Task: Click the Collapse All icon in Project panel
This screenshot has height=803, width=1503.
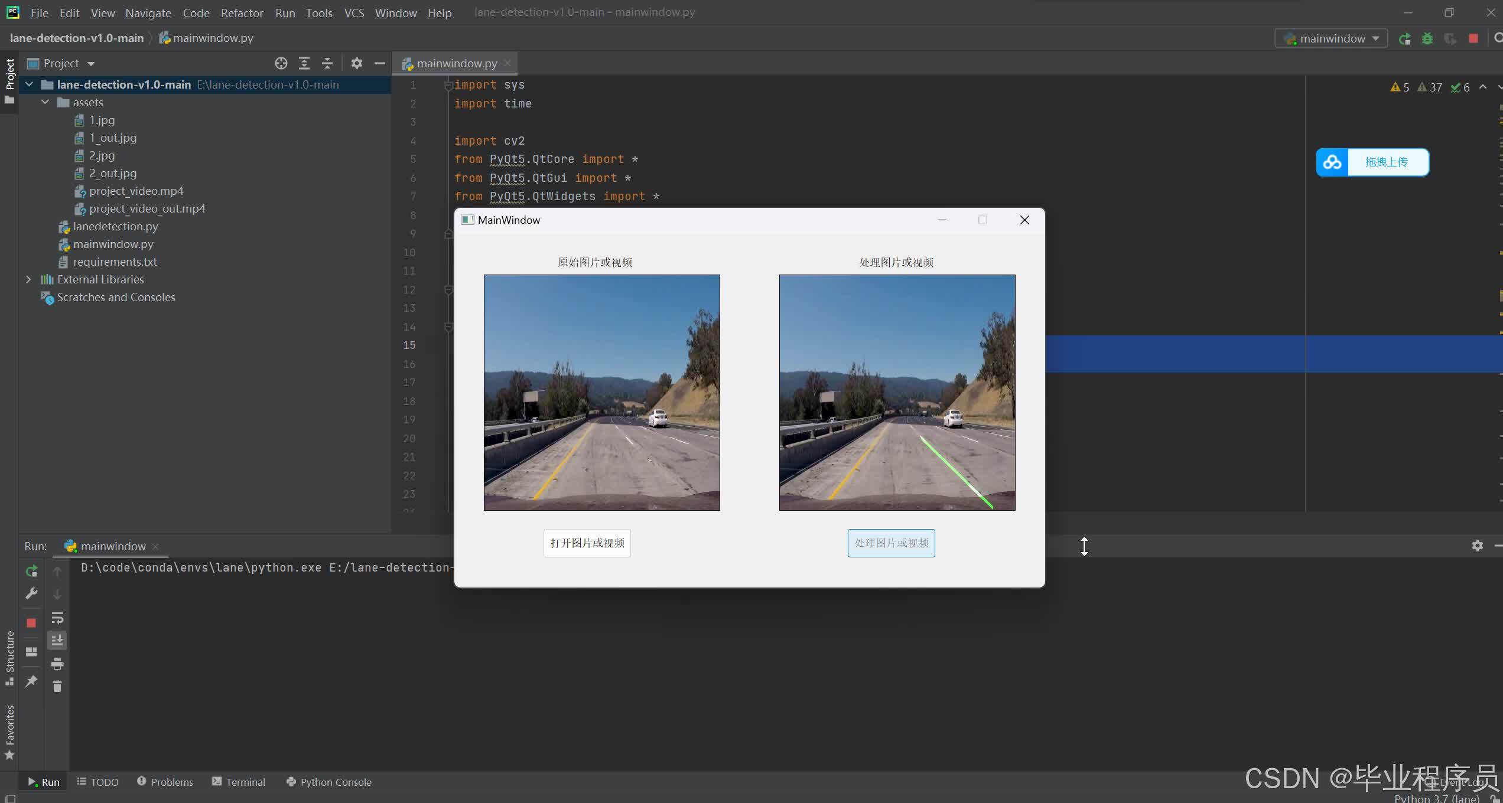Action: click(x=327, y=63)
